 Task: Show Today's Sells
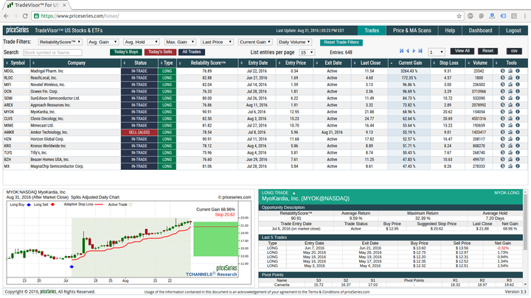point(160,52)
